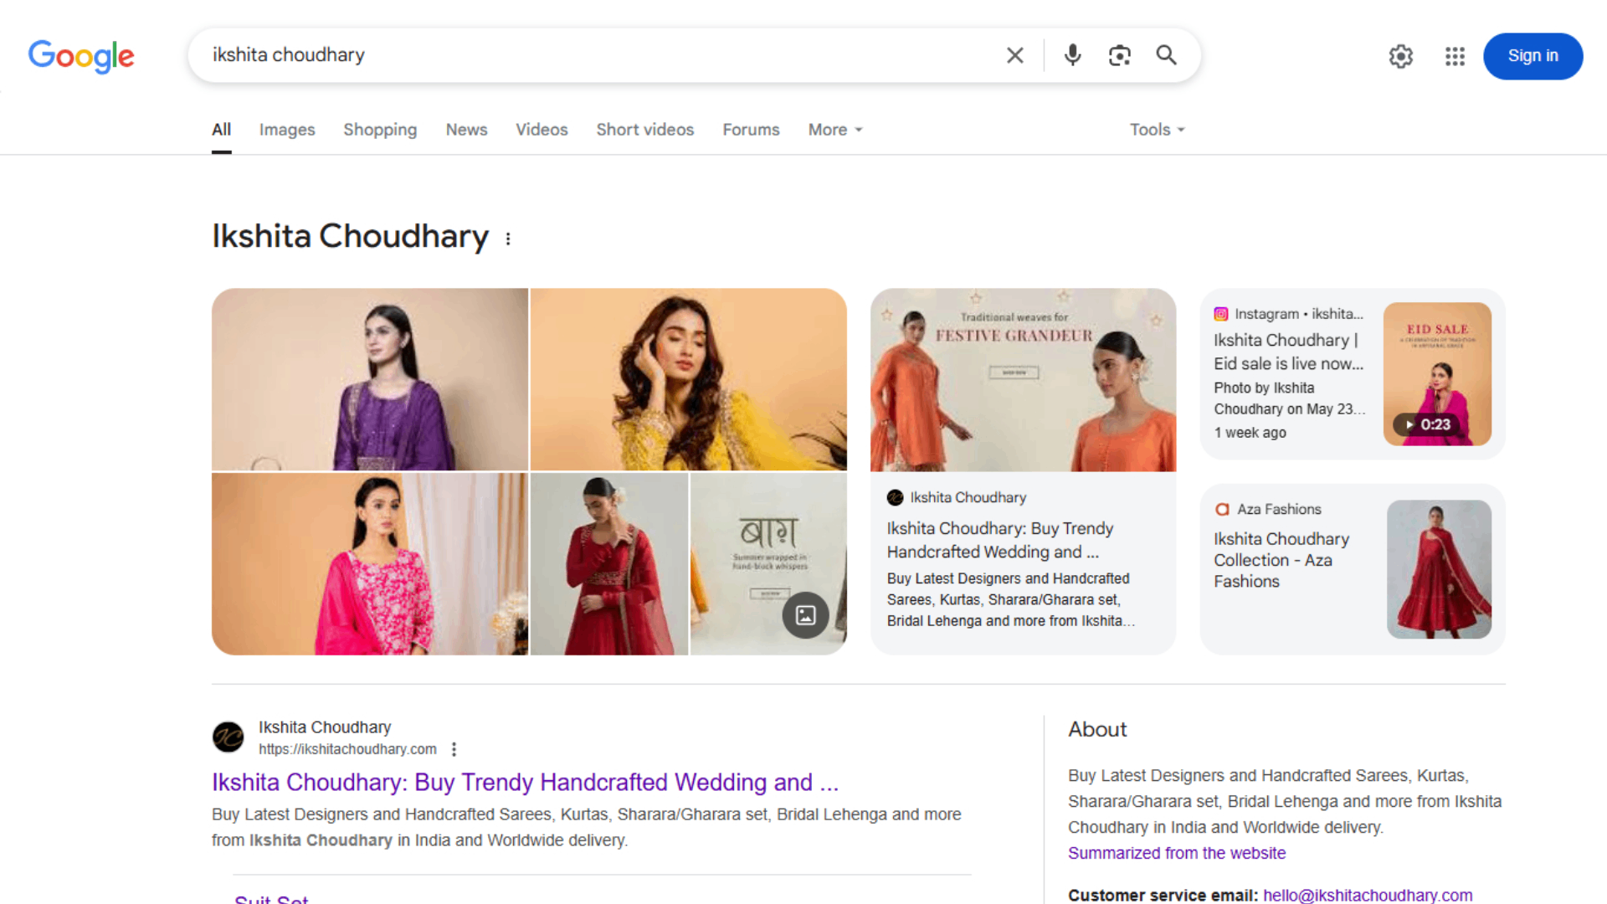Click inside the Google search text field

pos(586,55)
